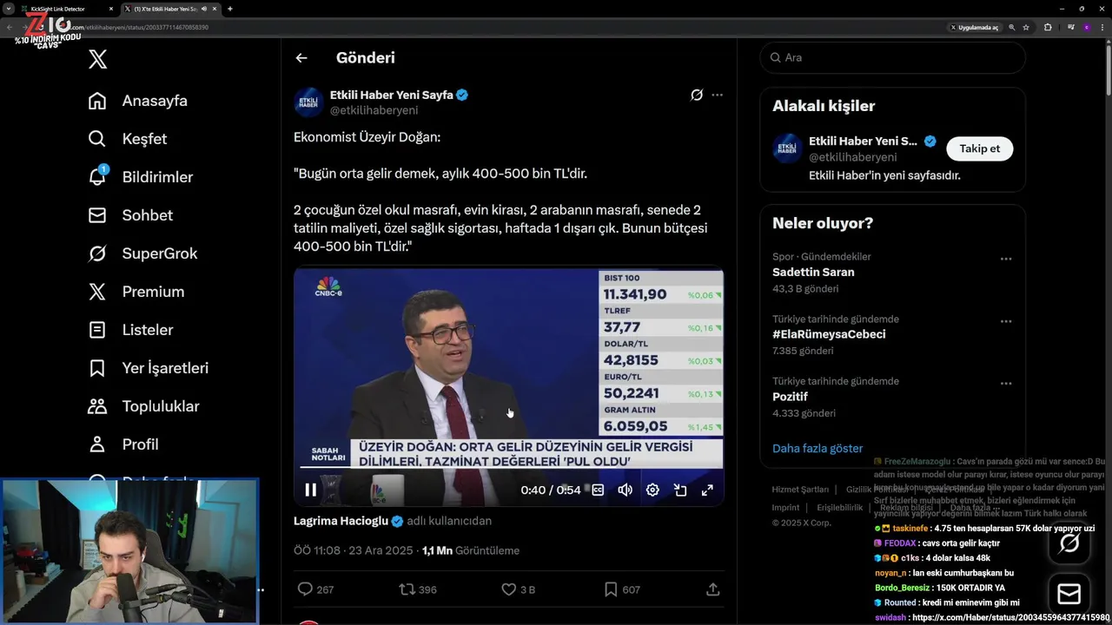Follow Etkili Haber with Takip et

pos(979,148)
